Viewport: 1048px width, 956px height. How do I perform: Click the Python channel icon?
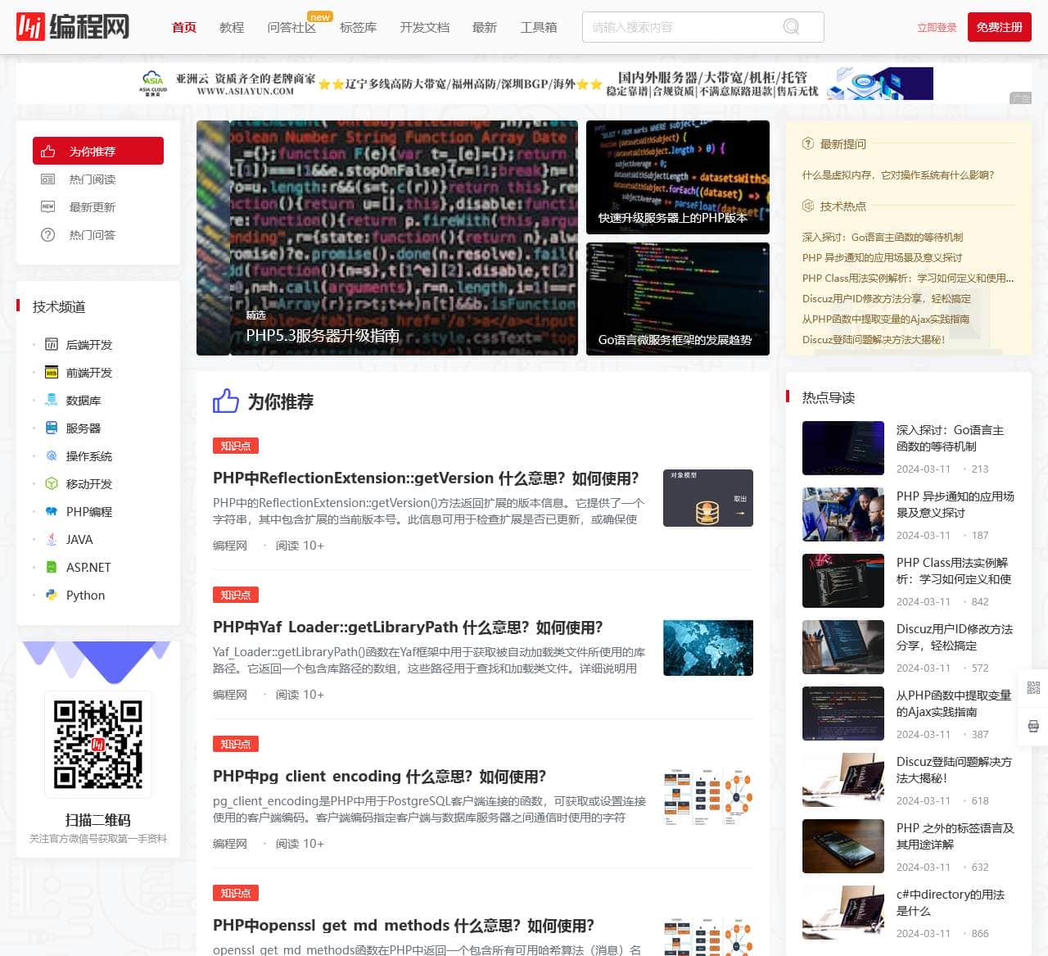[52, 596]
